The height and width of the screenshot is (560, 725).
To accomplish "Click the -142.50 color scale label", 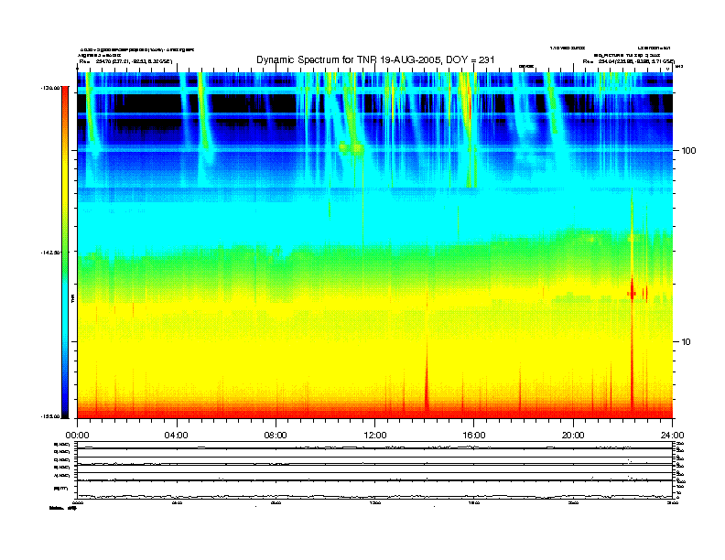I will (x=50, y=253).
